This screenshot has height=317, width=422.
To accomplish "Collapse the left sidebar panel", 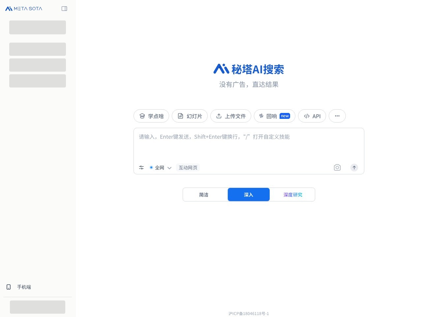I will (x=64, y=8).
